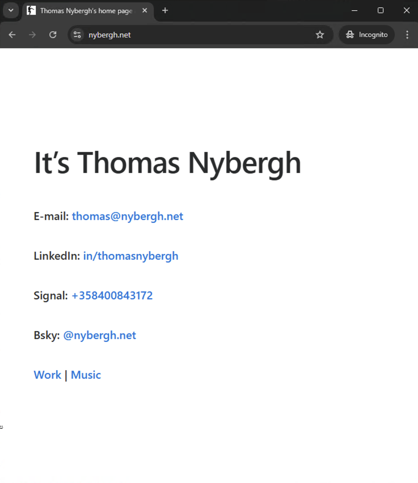
Task: Reload the nybergh.net page
Action: [x=53, y=35]
